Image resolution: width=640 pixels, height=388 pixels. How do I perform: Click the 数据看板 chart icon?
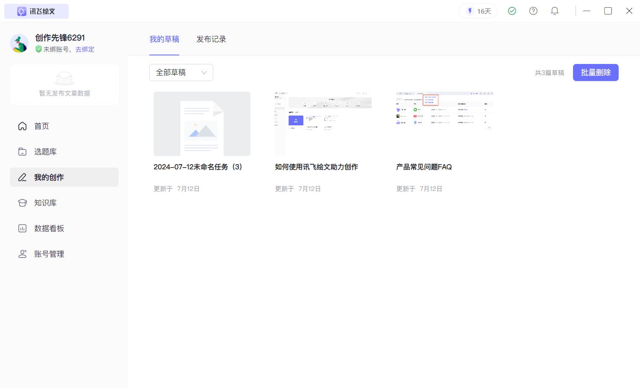click(x=23, y=229)
